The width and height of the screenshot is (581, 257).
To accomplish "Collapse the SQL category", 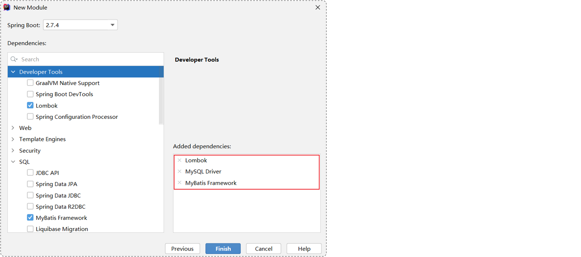I will click(13, 162).
